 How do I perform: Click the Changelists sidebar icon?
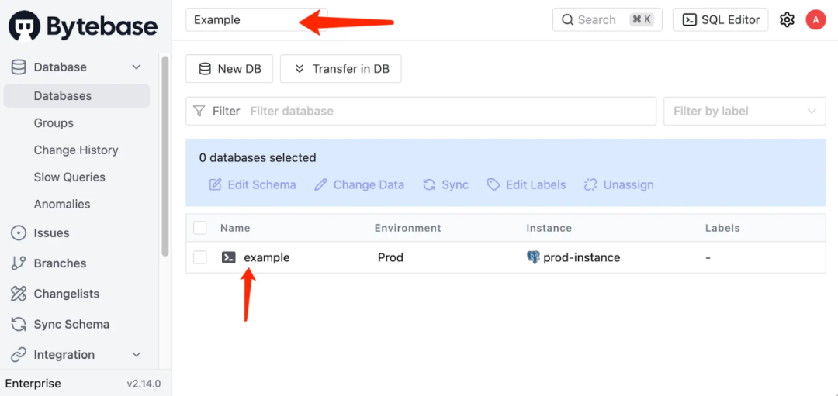point(19,294)
